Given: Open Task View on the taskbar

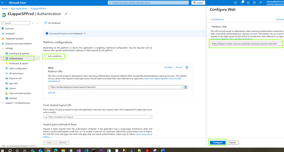Looking at the screenshot, I should point(25,150).
